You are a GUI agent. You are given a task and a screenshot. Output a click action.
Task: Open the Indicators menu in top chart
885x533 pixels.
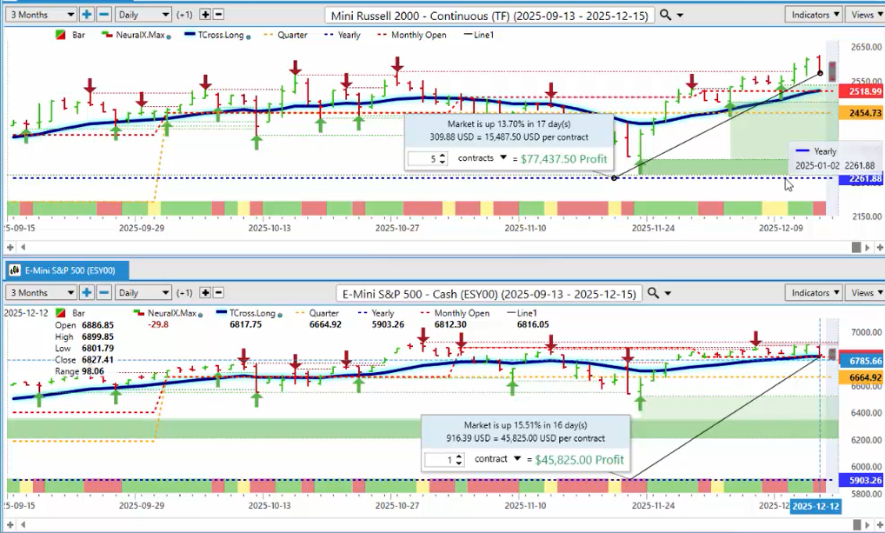(813, 15)
